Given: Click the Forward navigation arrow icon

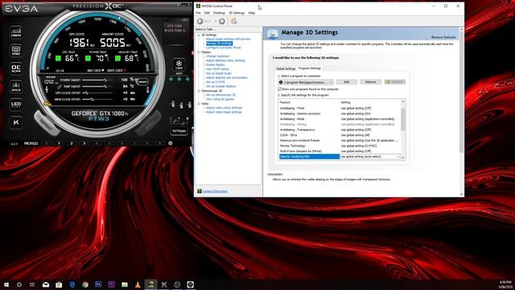Looking at the screenshot, I should coord(222,22).
